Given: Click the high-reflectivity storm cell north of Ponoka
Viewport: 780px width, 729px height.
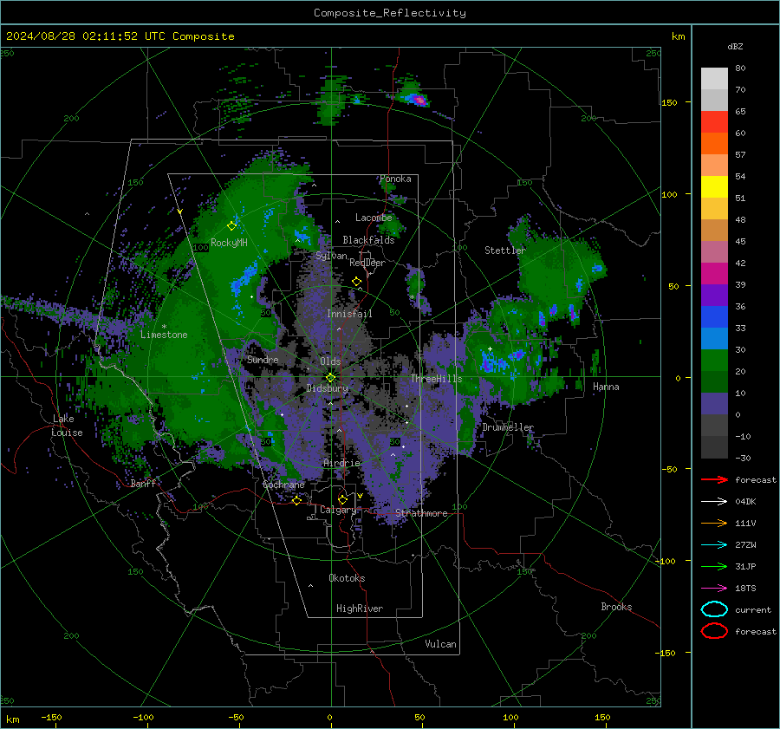Looking at the screenshot, I should pyautogui.click(x=419, y=100).
